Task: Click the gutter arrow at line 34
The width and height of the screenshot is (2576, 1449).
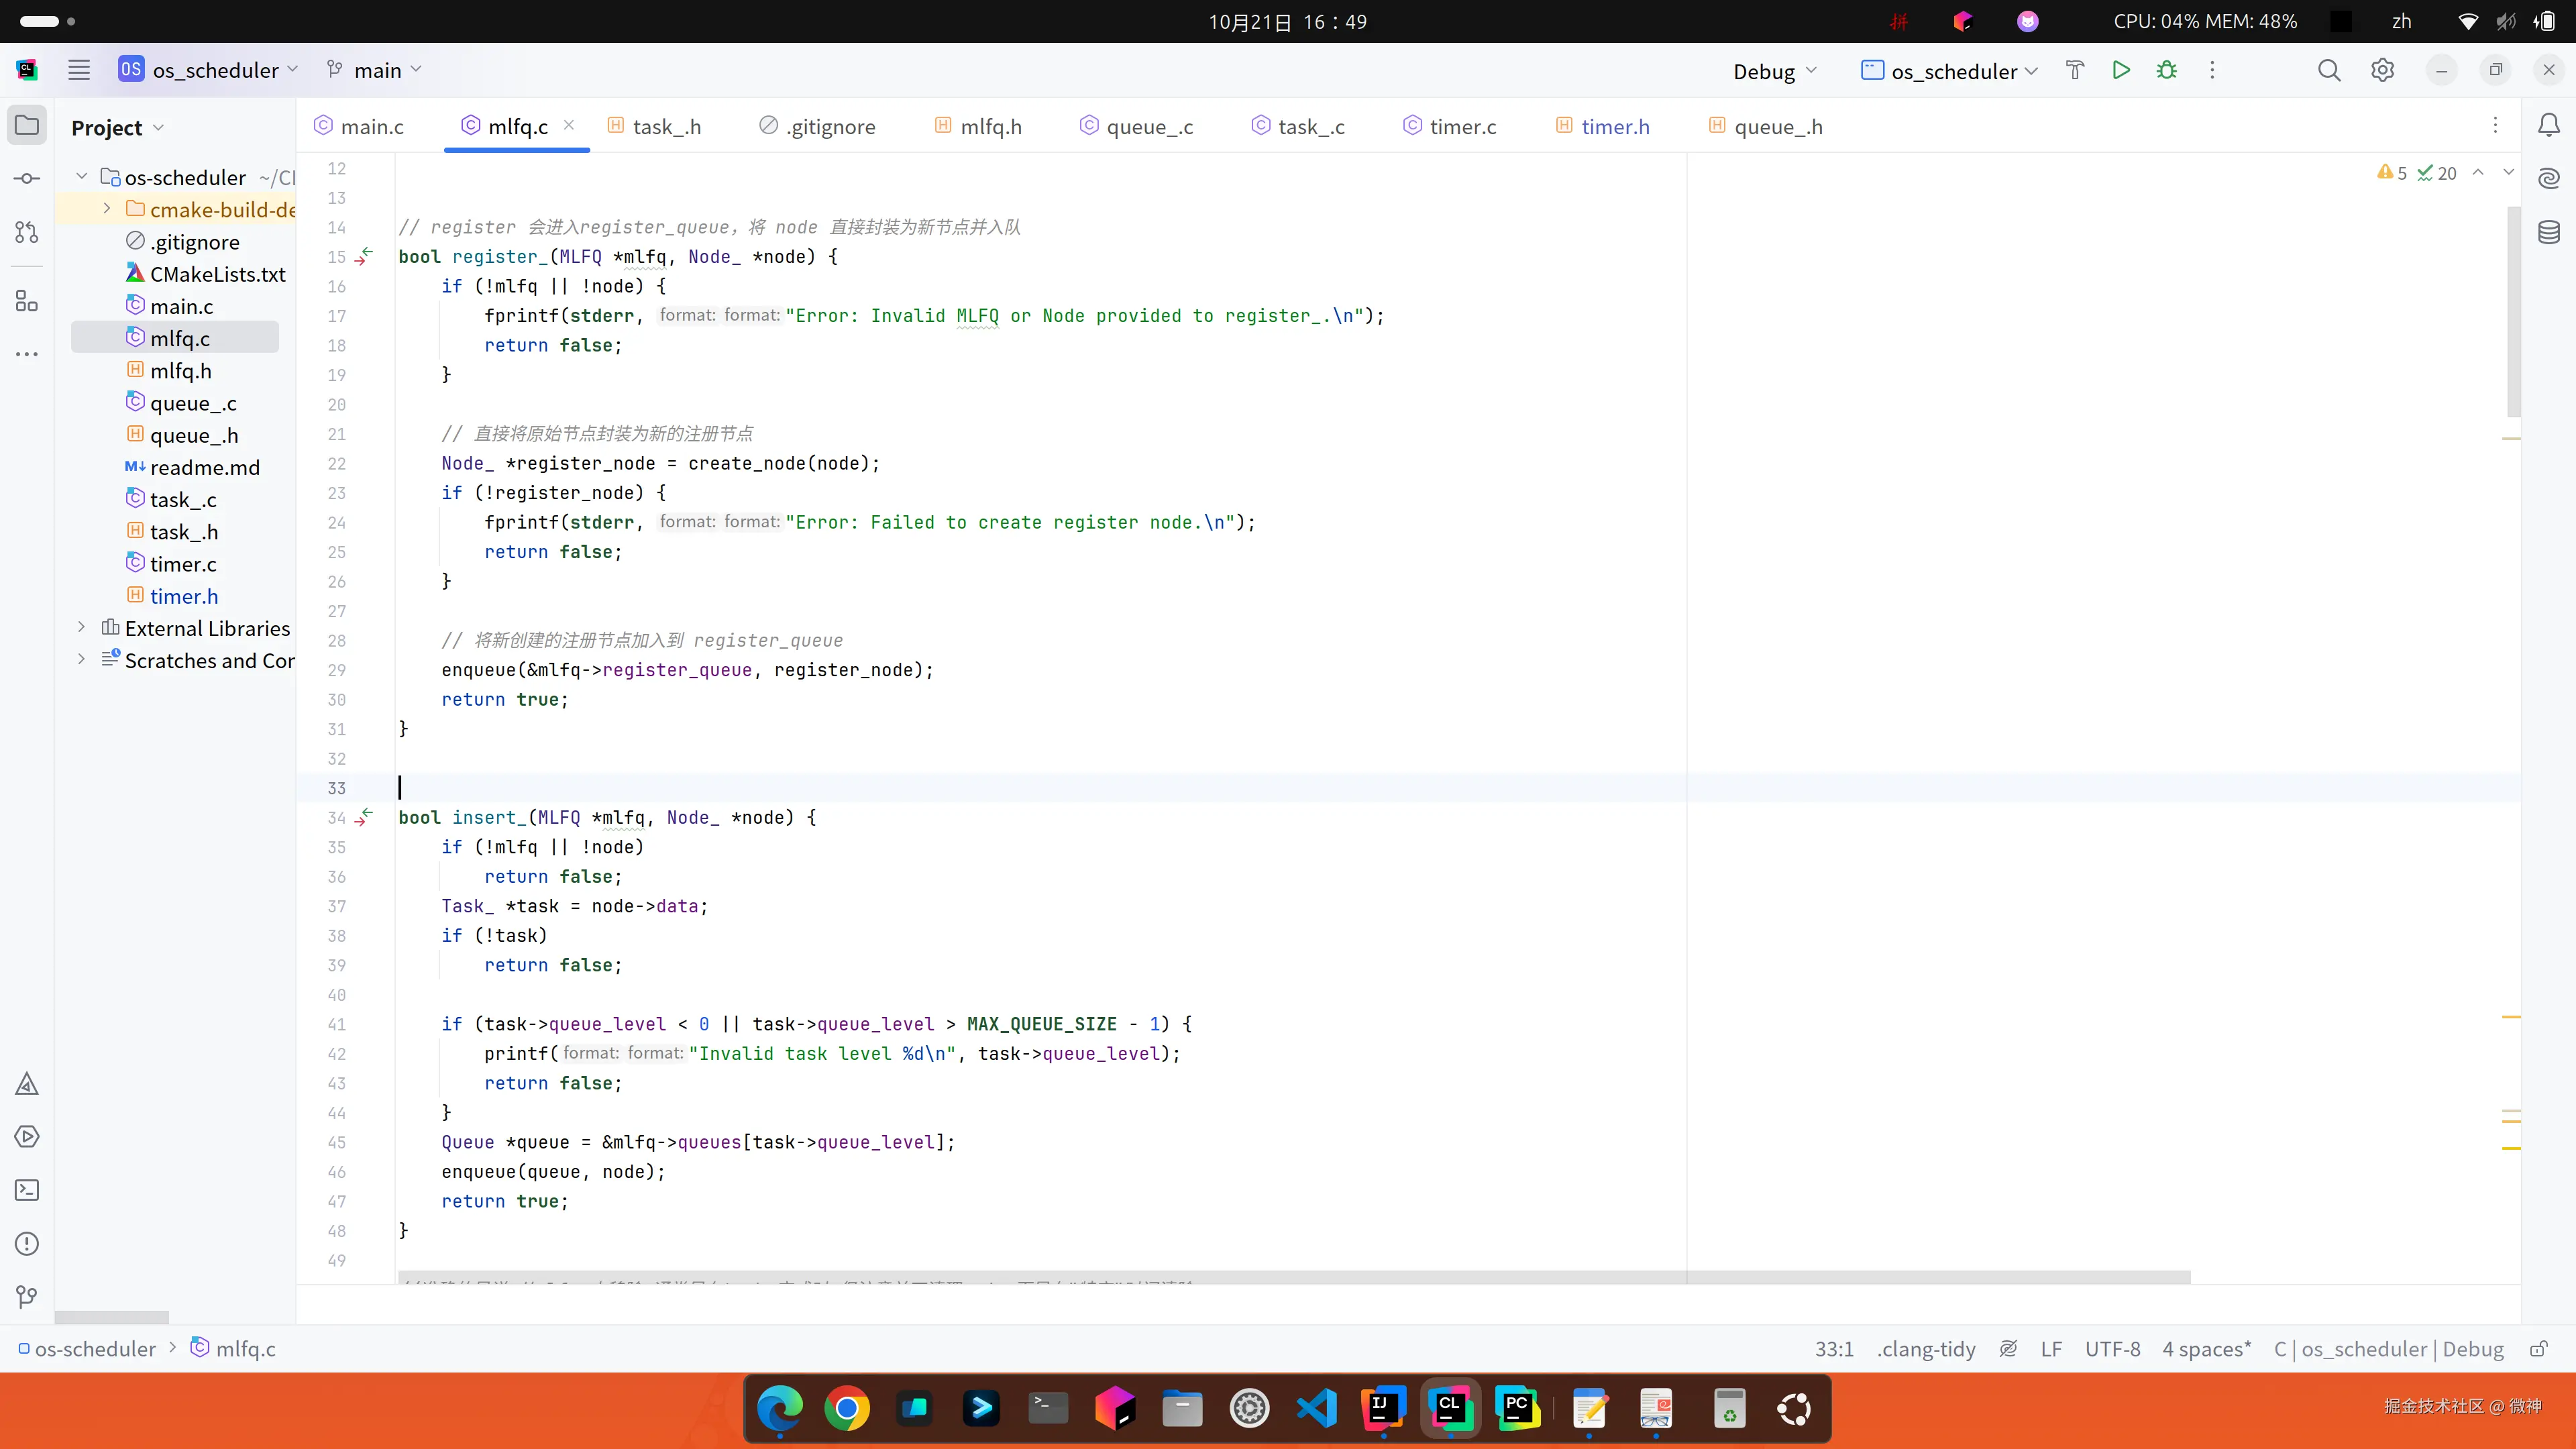Action: click(364, 817)
